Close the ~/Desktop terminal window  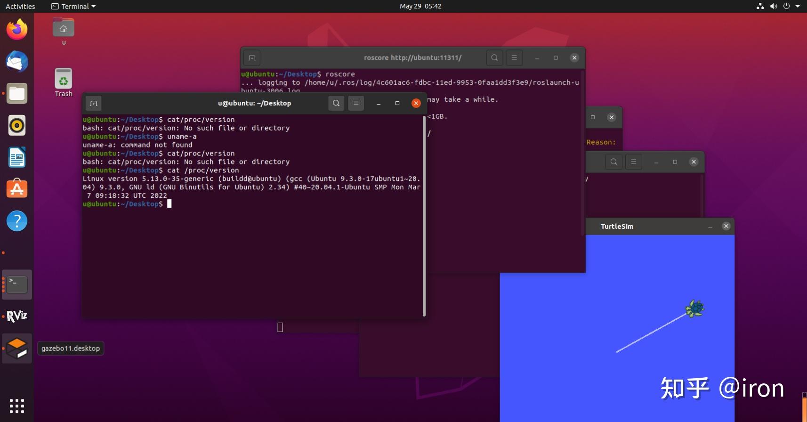tap(416, 103)
